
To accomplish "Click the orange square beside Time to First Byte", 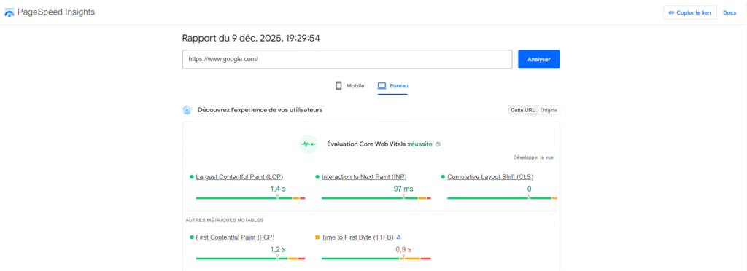I will pos(317,237).
